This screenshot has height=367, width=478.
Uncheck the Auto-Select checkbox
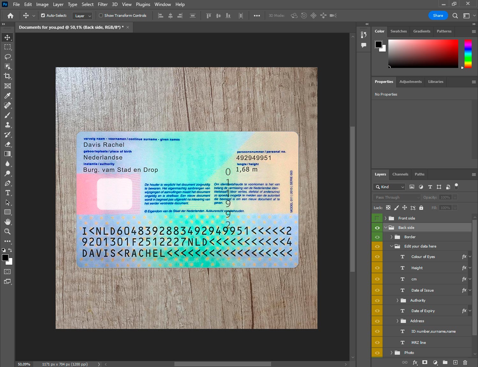pos(43,15)
